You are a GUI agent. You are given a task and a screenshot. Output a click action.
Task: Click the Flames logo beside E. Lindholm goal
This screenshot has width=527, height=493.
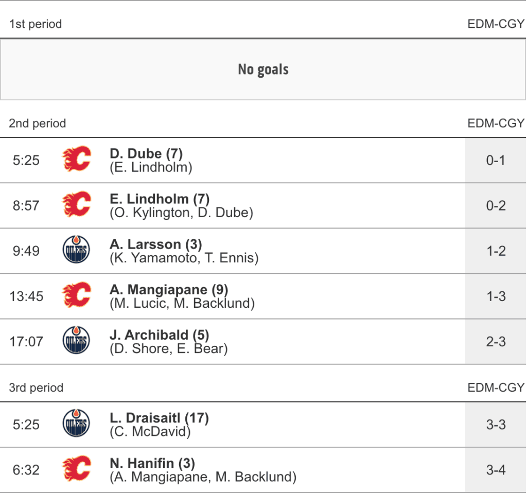point(76,205)
